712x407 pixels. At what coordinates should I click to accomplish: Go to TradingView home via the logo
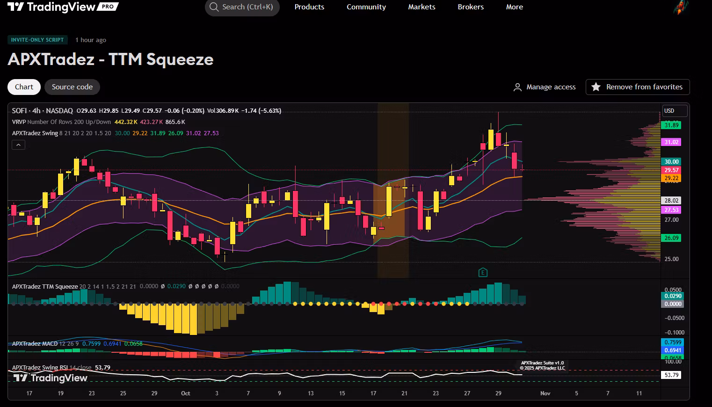click(63, 7)
